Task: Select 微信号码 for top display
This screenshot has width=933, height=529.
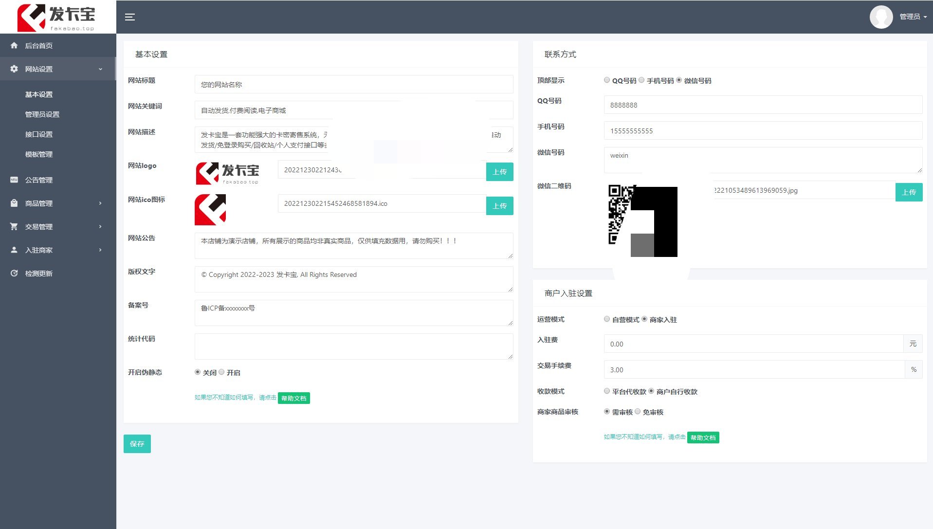Action: point(679,80)
